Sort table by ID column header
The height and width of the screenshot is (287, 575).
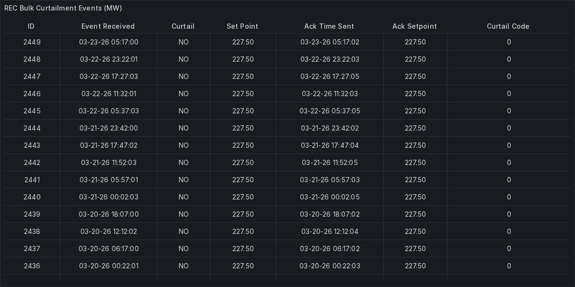click(x=31, y=26)
